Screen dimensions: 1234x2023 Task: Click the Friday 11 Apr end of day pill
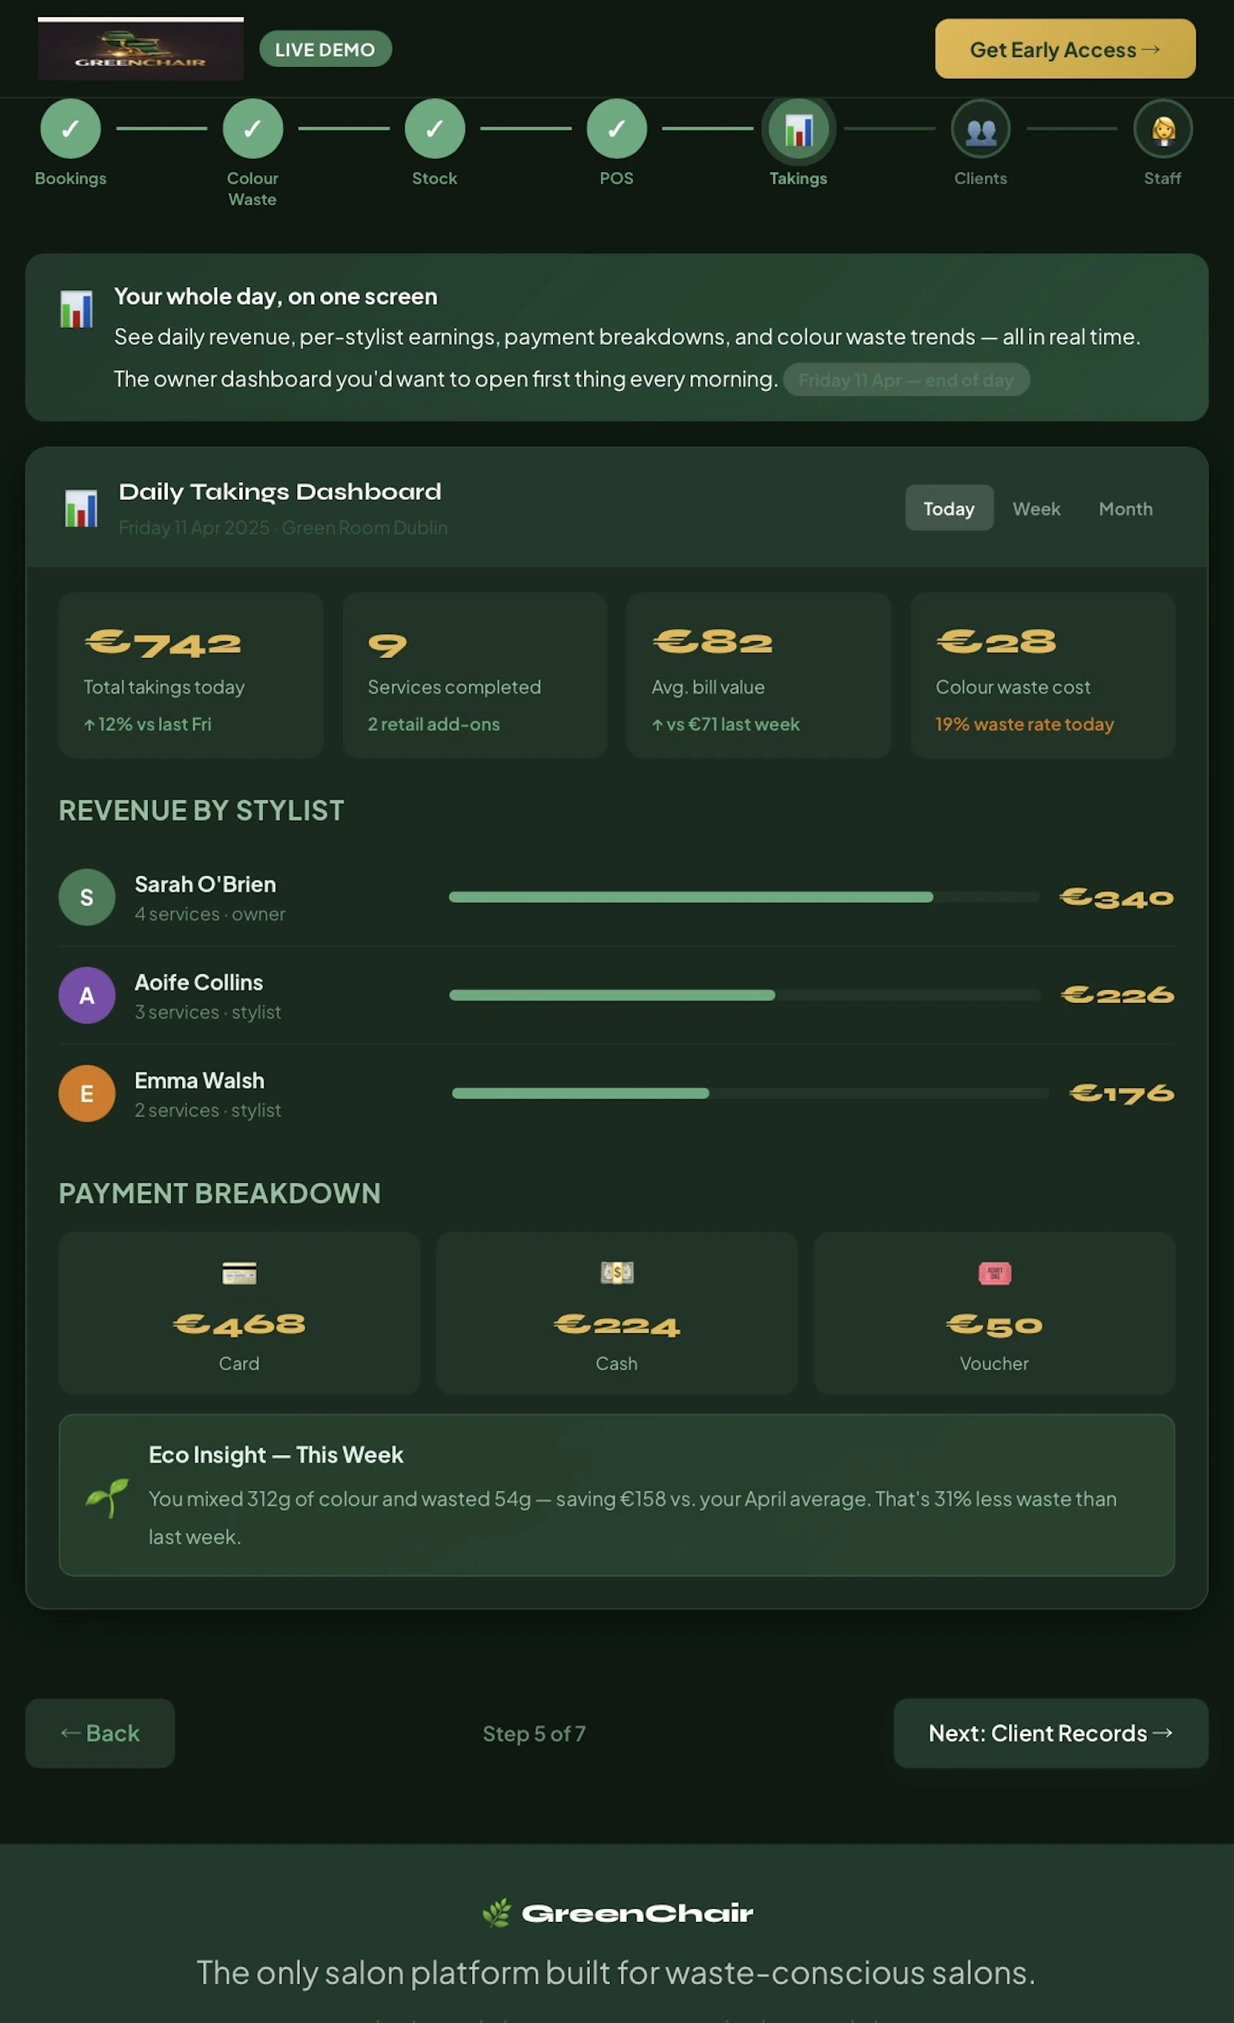(905, 380)
